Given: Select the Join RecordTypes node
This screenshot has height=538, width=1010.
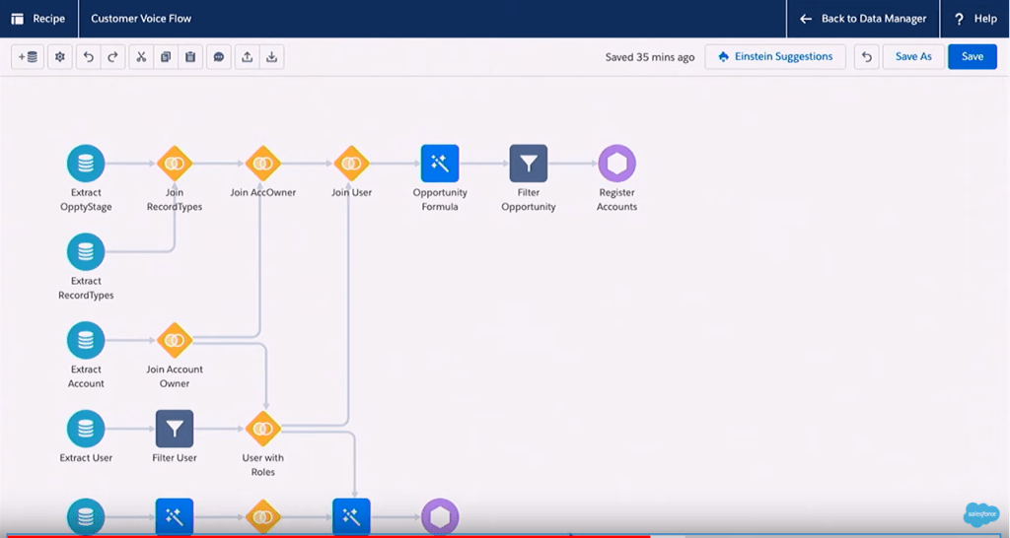Looking at the screenshot, I should [175, 164].
